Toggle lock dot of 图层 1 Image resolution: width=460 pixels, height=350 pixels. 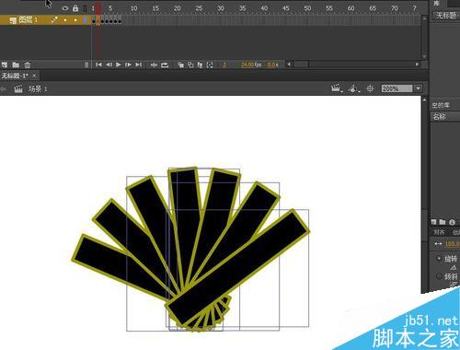pyautogui.click(x=75, y=20)
